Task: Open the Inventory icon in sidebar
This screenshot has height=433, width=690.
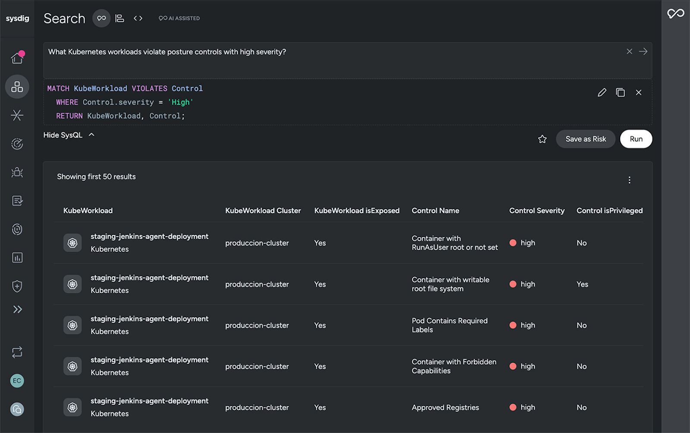Action: [17, 87]
